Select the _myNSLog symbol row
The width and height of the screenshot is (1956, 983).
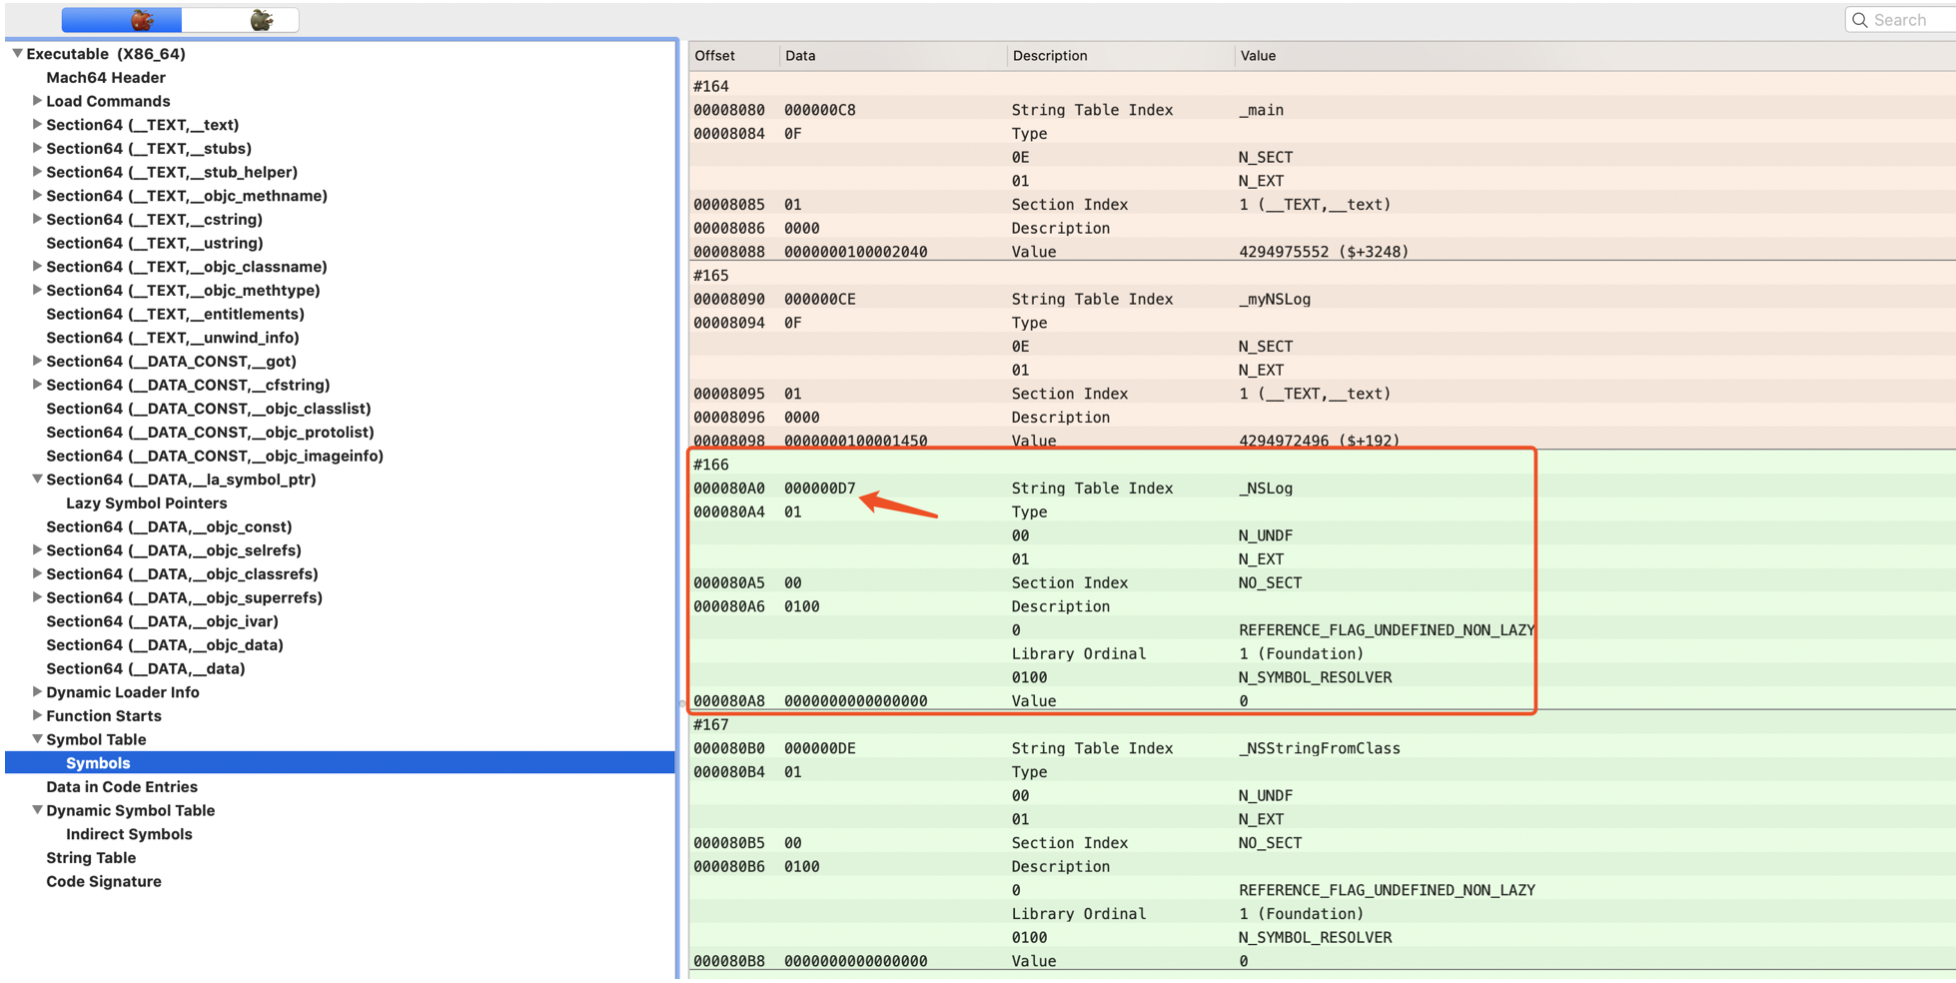(1322, 299)
